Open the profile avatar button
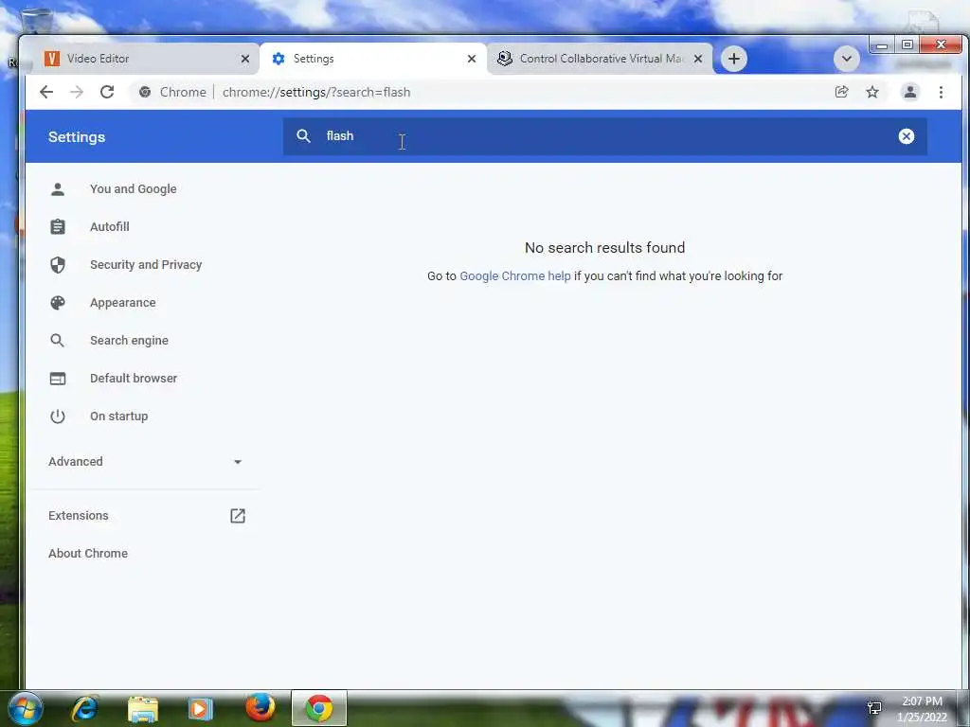Viewport: 970px width, 727px height. click(910, 92)
